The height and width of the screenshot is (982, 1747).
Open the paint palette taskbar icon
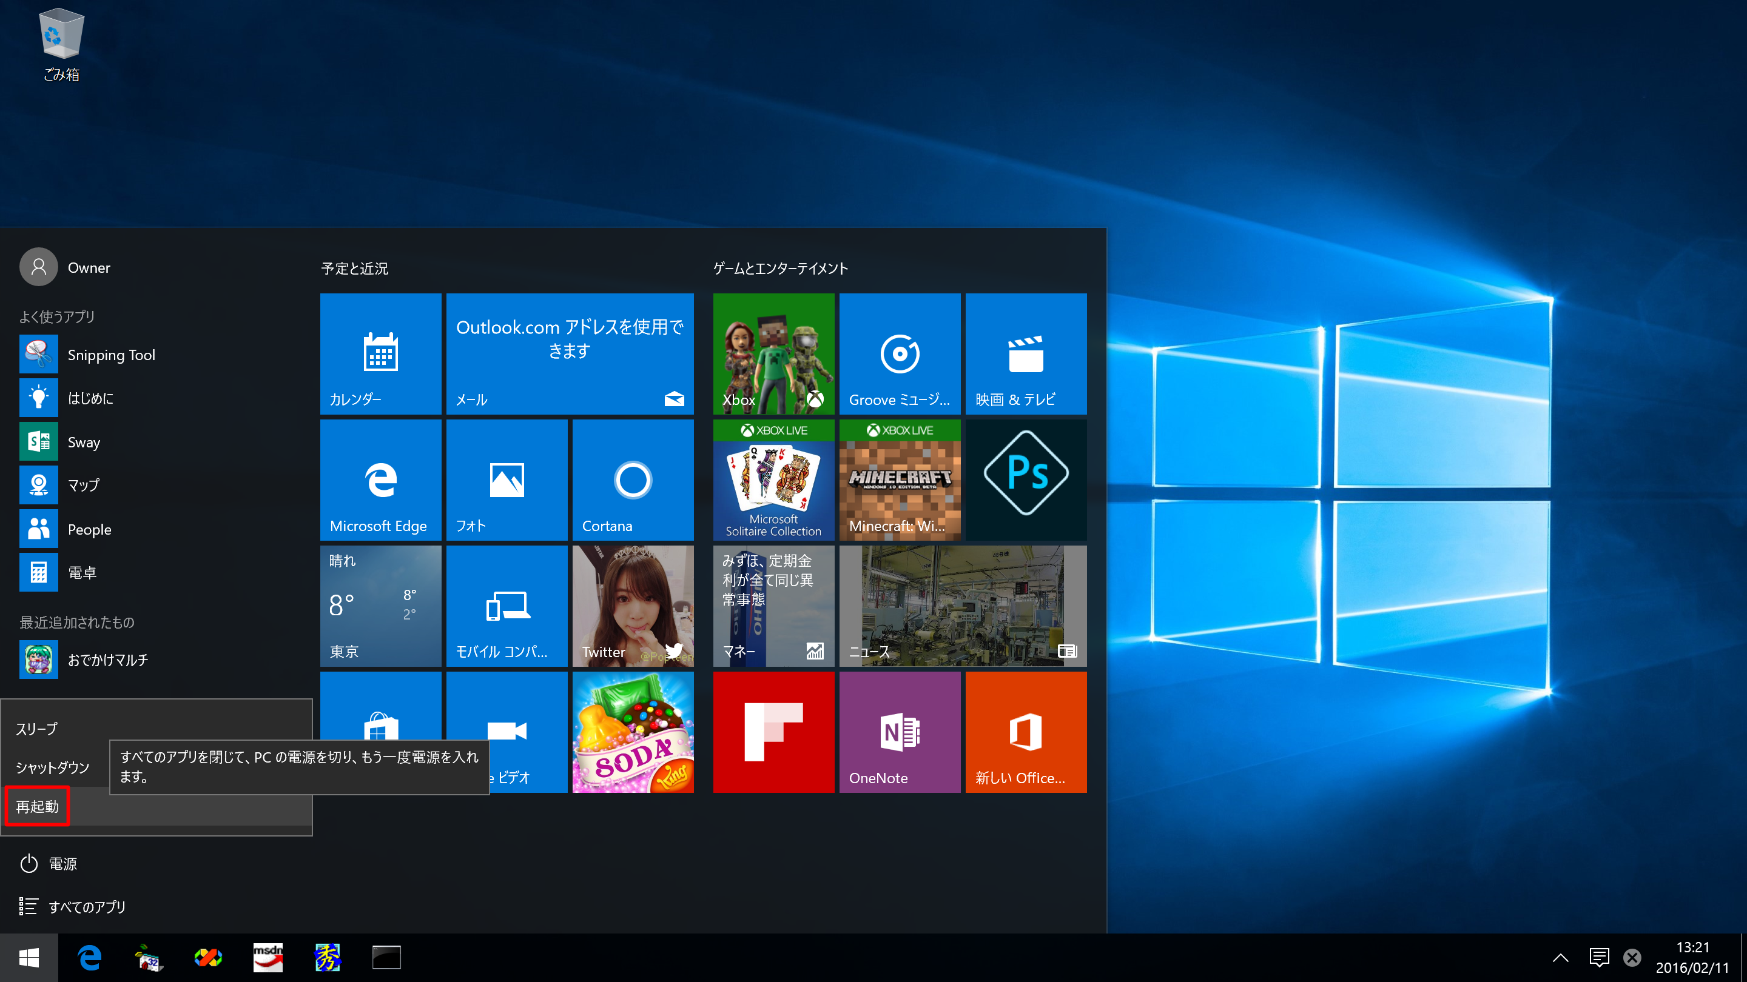pos(149,958)
